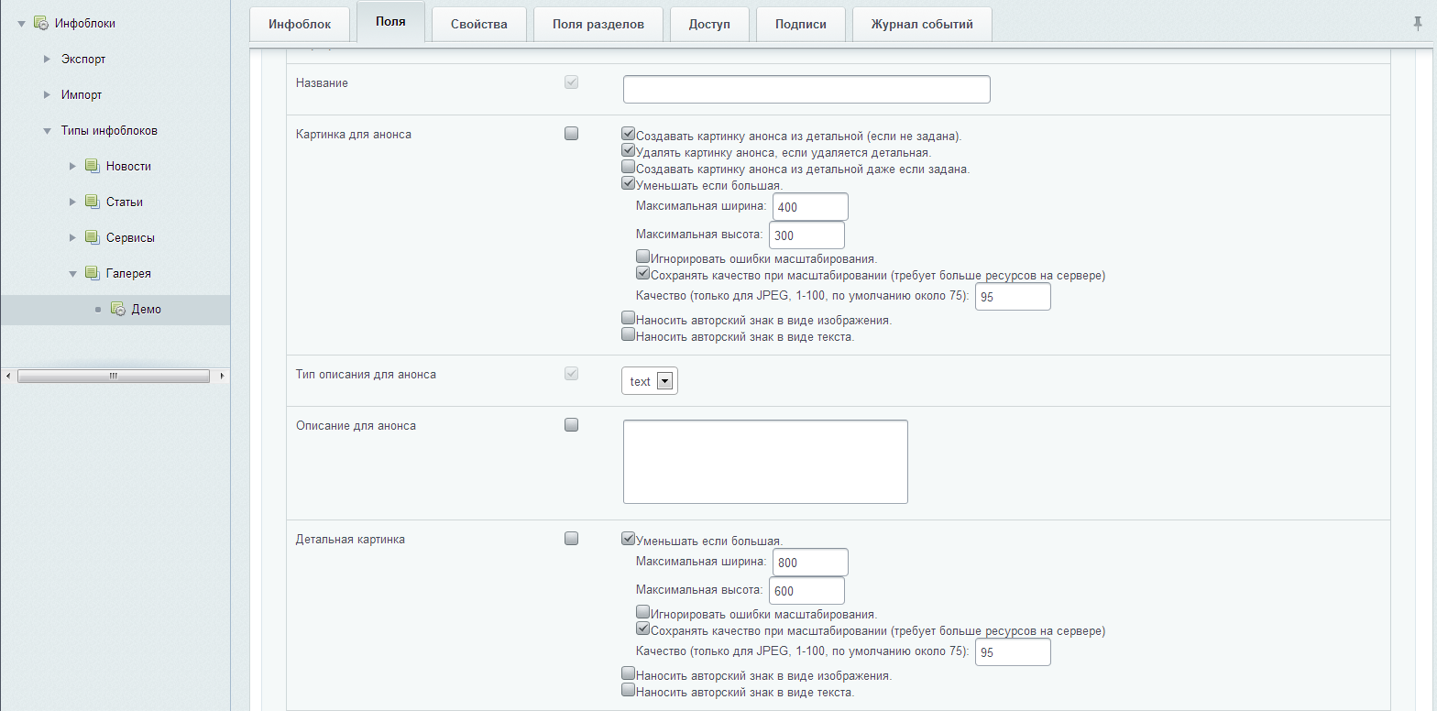Image resolution: width=1437 pixels, height=711 pixels.
Task: Select Демо item in sidebar tree
Action: (x=146, y=310)
